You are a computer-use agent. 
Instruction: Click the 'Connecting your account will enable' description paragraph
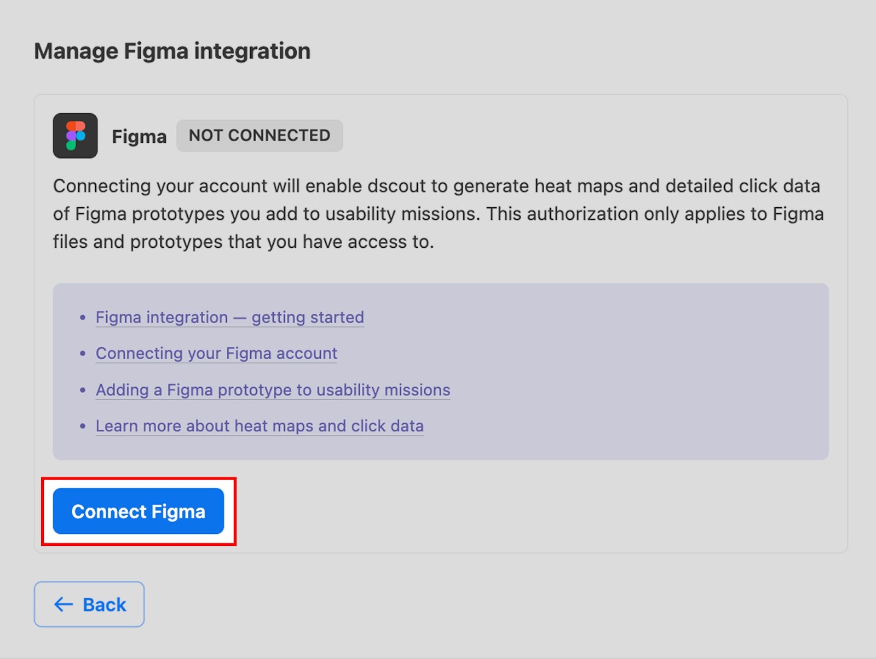click(438, 214)
